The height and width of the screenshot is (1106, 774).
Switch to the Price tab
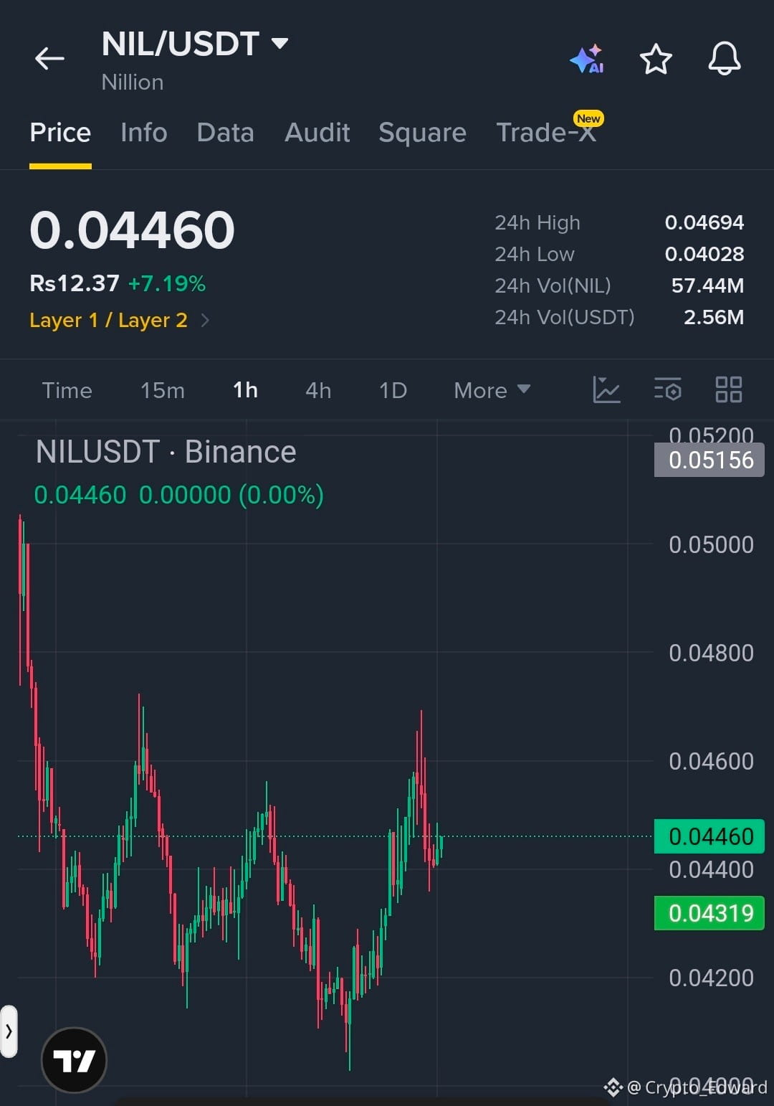pos(60,133)
